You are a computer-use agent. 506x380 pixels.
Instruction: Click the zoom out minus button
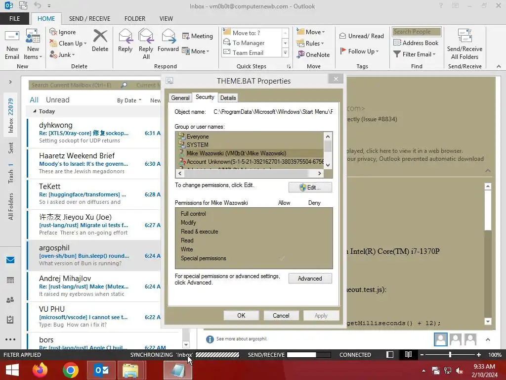pos(422,354)
